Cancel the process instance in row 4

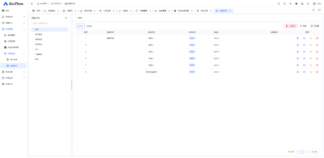click(x=310, y=58)
